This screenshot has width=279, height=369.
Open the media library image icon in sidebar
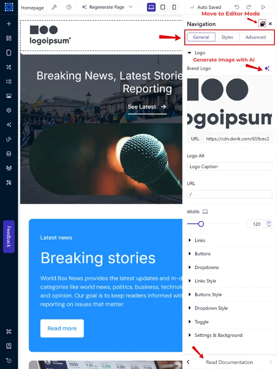9,96
